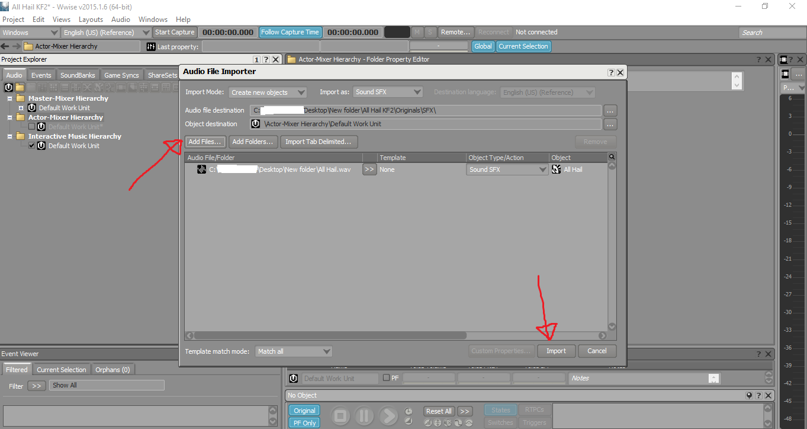Click the Add Folders button
The height and width of the screenshot is (429, 807).
253,142
